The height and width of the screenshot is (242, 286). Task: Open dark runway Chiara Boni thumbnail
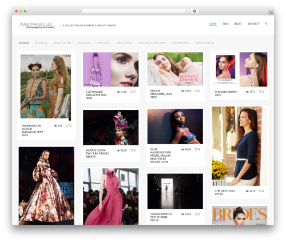175,191
